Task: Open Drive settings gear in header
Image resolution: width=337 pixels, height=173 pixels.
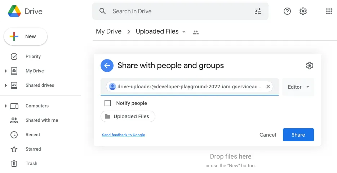Action: tap(303, 11)
